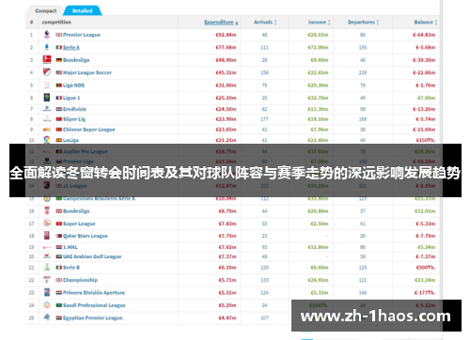Open the Major League Soccer link
Screen dimensions: 470x340
(x=87, y=72)
